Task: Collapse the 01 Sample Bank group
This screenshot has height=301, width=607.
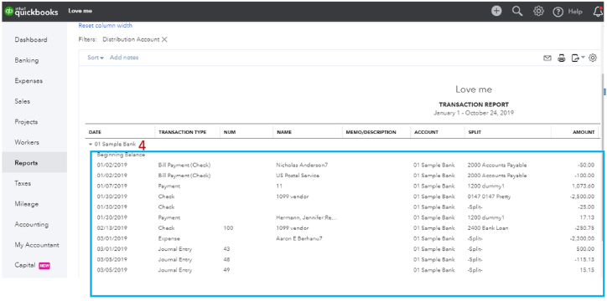Action: [x=91, y=144]
